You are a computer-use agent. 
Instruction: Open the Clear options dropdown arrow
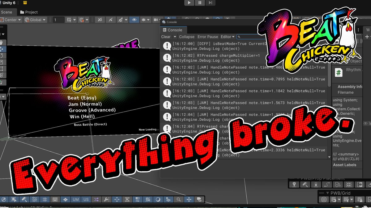tap(175, 37)
